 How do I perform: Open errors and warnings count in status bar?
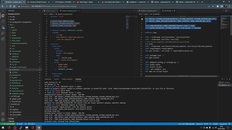(31, 124)
